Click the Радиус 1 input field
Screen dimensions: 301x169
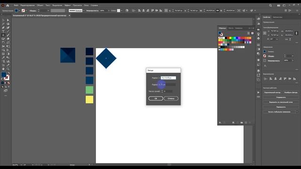(x=168, y=78)
